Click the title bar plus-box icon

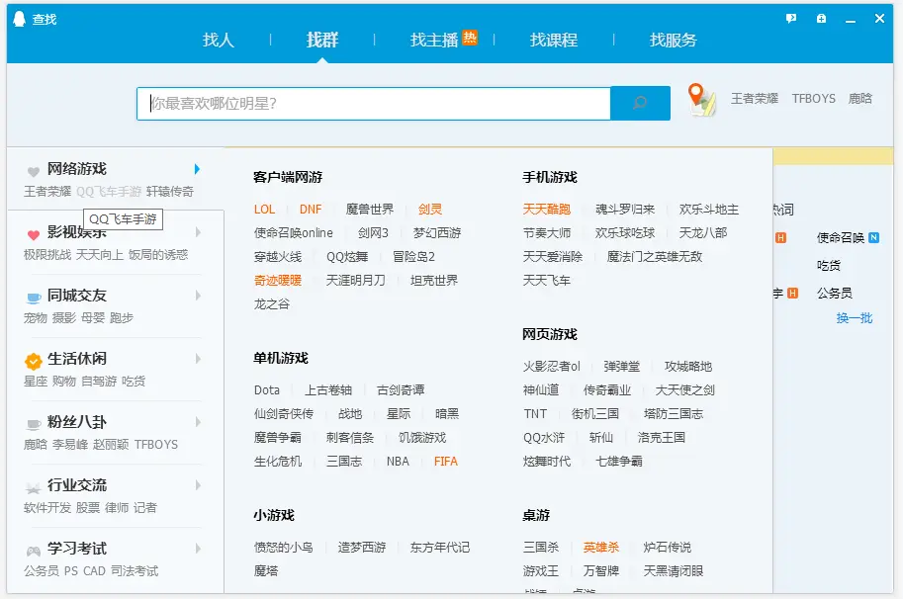(x=821, y=19)
